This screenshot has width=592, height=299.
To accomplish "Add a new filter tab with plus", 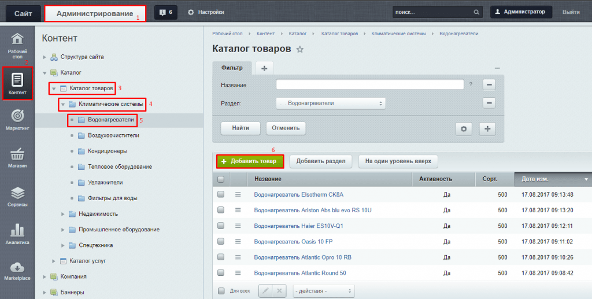I will [264, 68].
